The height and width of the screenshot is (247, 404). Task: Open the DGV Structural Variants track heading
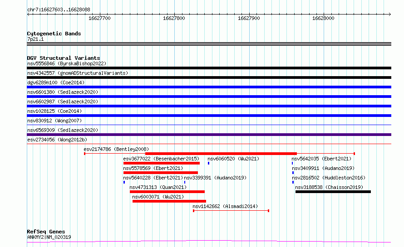[64, 58]
